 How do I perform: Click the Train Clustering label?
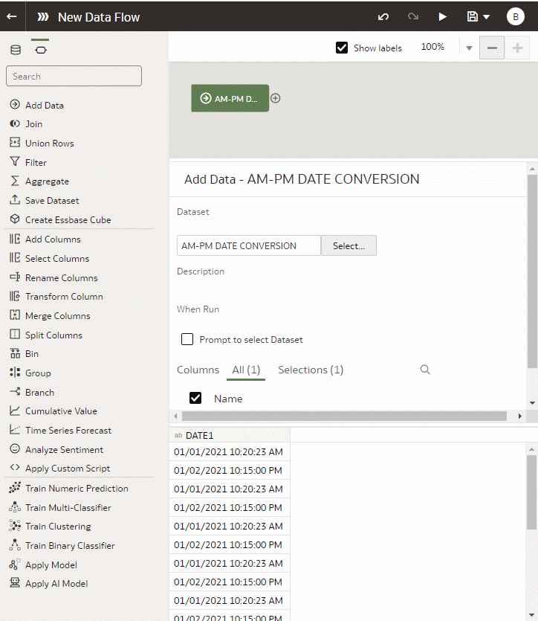58,527
